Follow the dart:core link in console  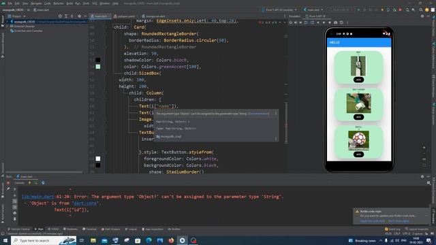tap(85, 203)
